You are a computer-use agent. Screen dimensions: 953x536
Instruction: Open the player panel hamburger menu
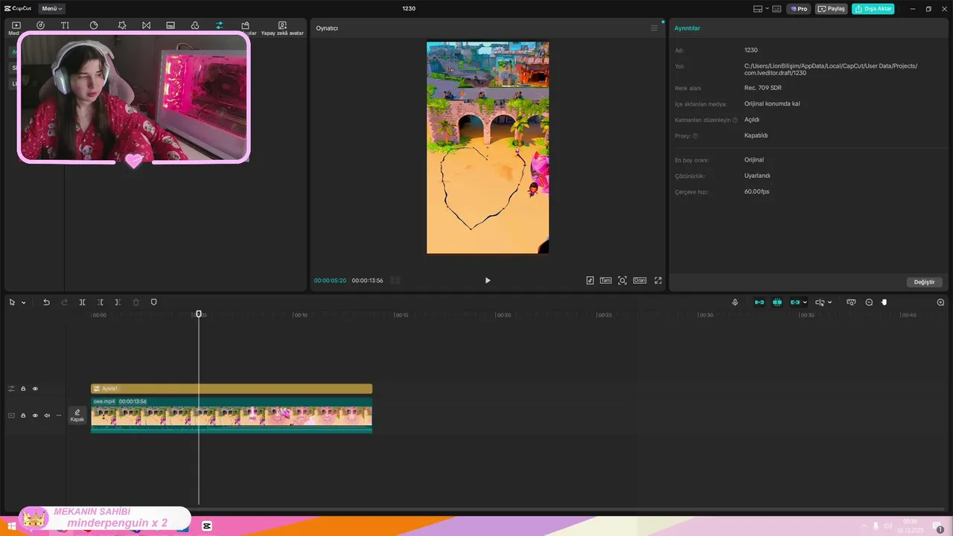coord(654,28)
